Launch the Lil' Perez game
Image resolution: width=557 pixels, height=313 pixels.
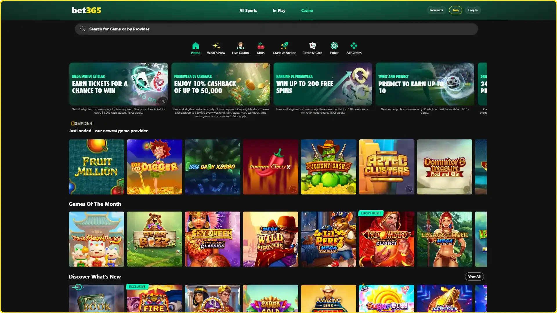329,239
